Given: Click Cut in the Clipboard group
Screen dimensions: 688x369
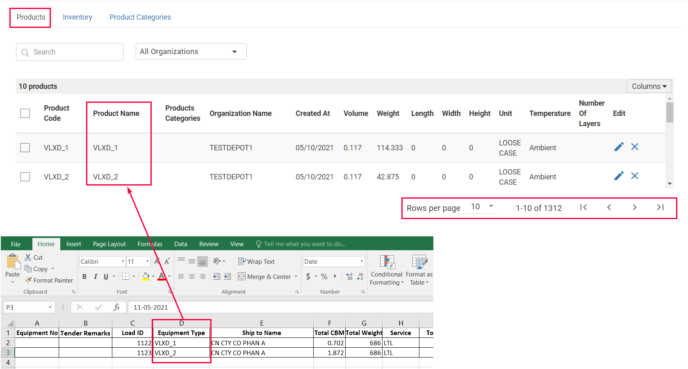Looking at the screenshot, I should point(34,257).
